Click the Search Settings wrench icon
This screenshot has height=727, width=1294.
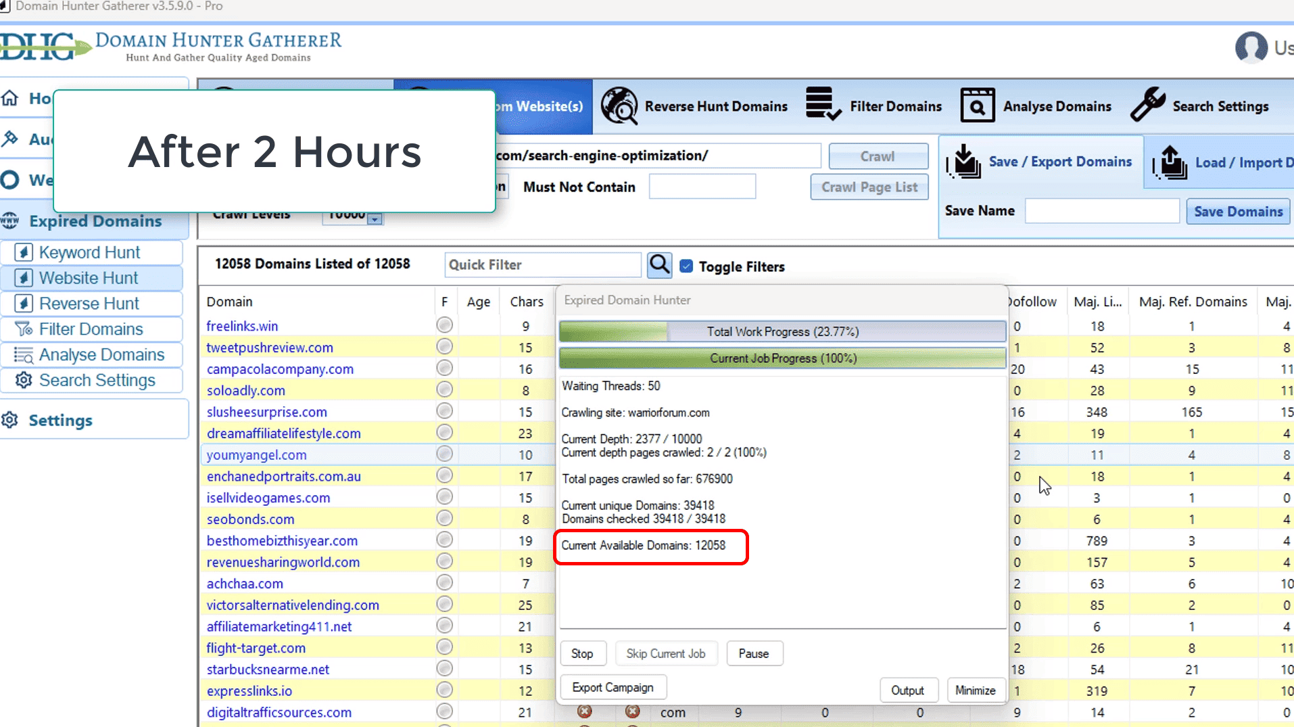[x=1148, y=105]
